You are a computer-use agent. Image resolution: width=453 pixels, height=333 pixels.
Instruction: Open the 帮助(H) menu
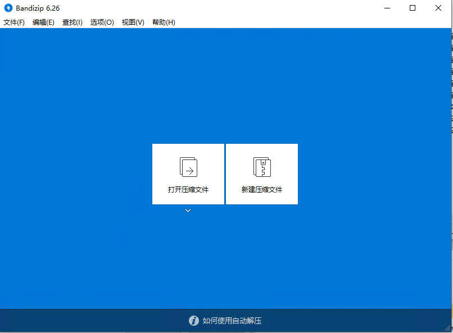tap(164, 22)
